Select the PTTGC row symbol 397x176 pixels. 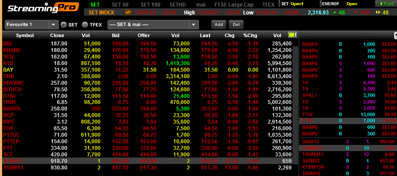click(11, 135)
